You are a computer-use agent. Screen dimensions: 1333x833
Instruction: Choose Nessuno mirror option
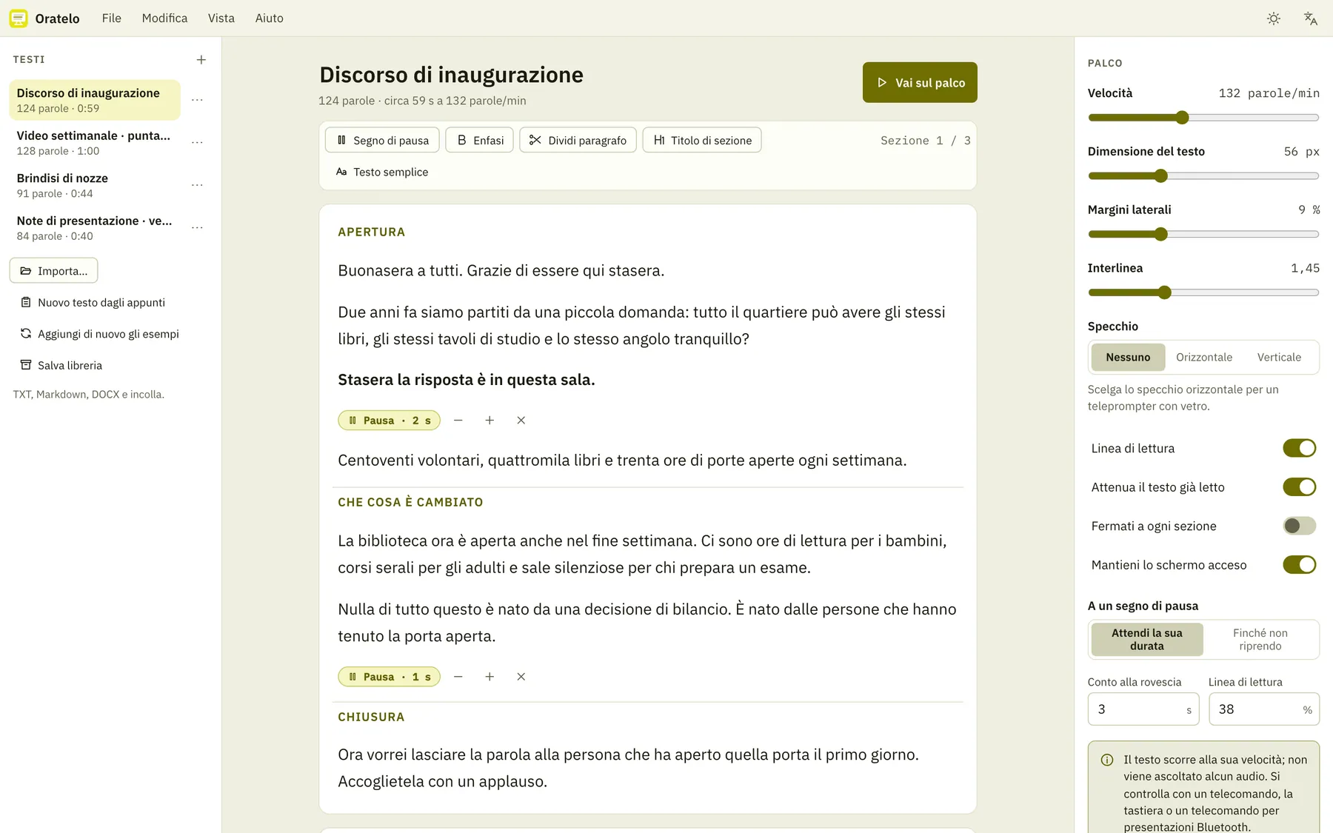click(x=1128, y=357)
